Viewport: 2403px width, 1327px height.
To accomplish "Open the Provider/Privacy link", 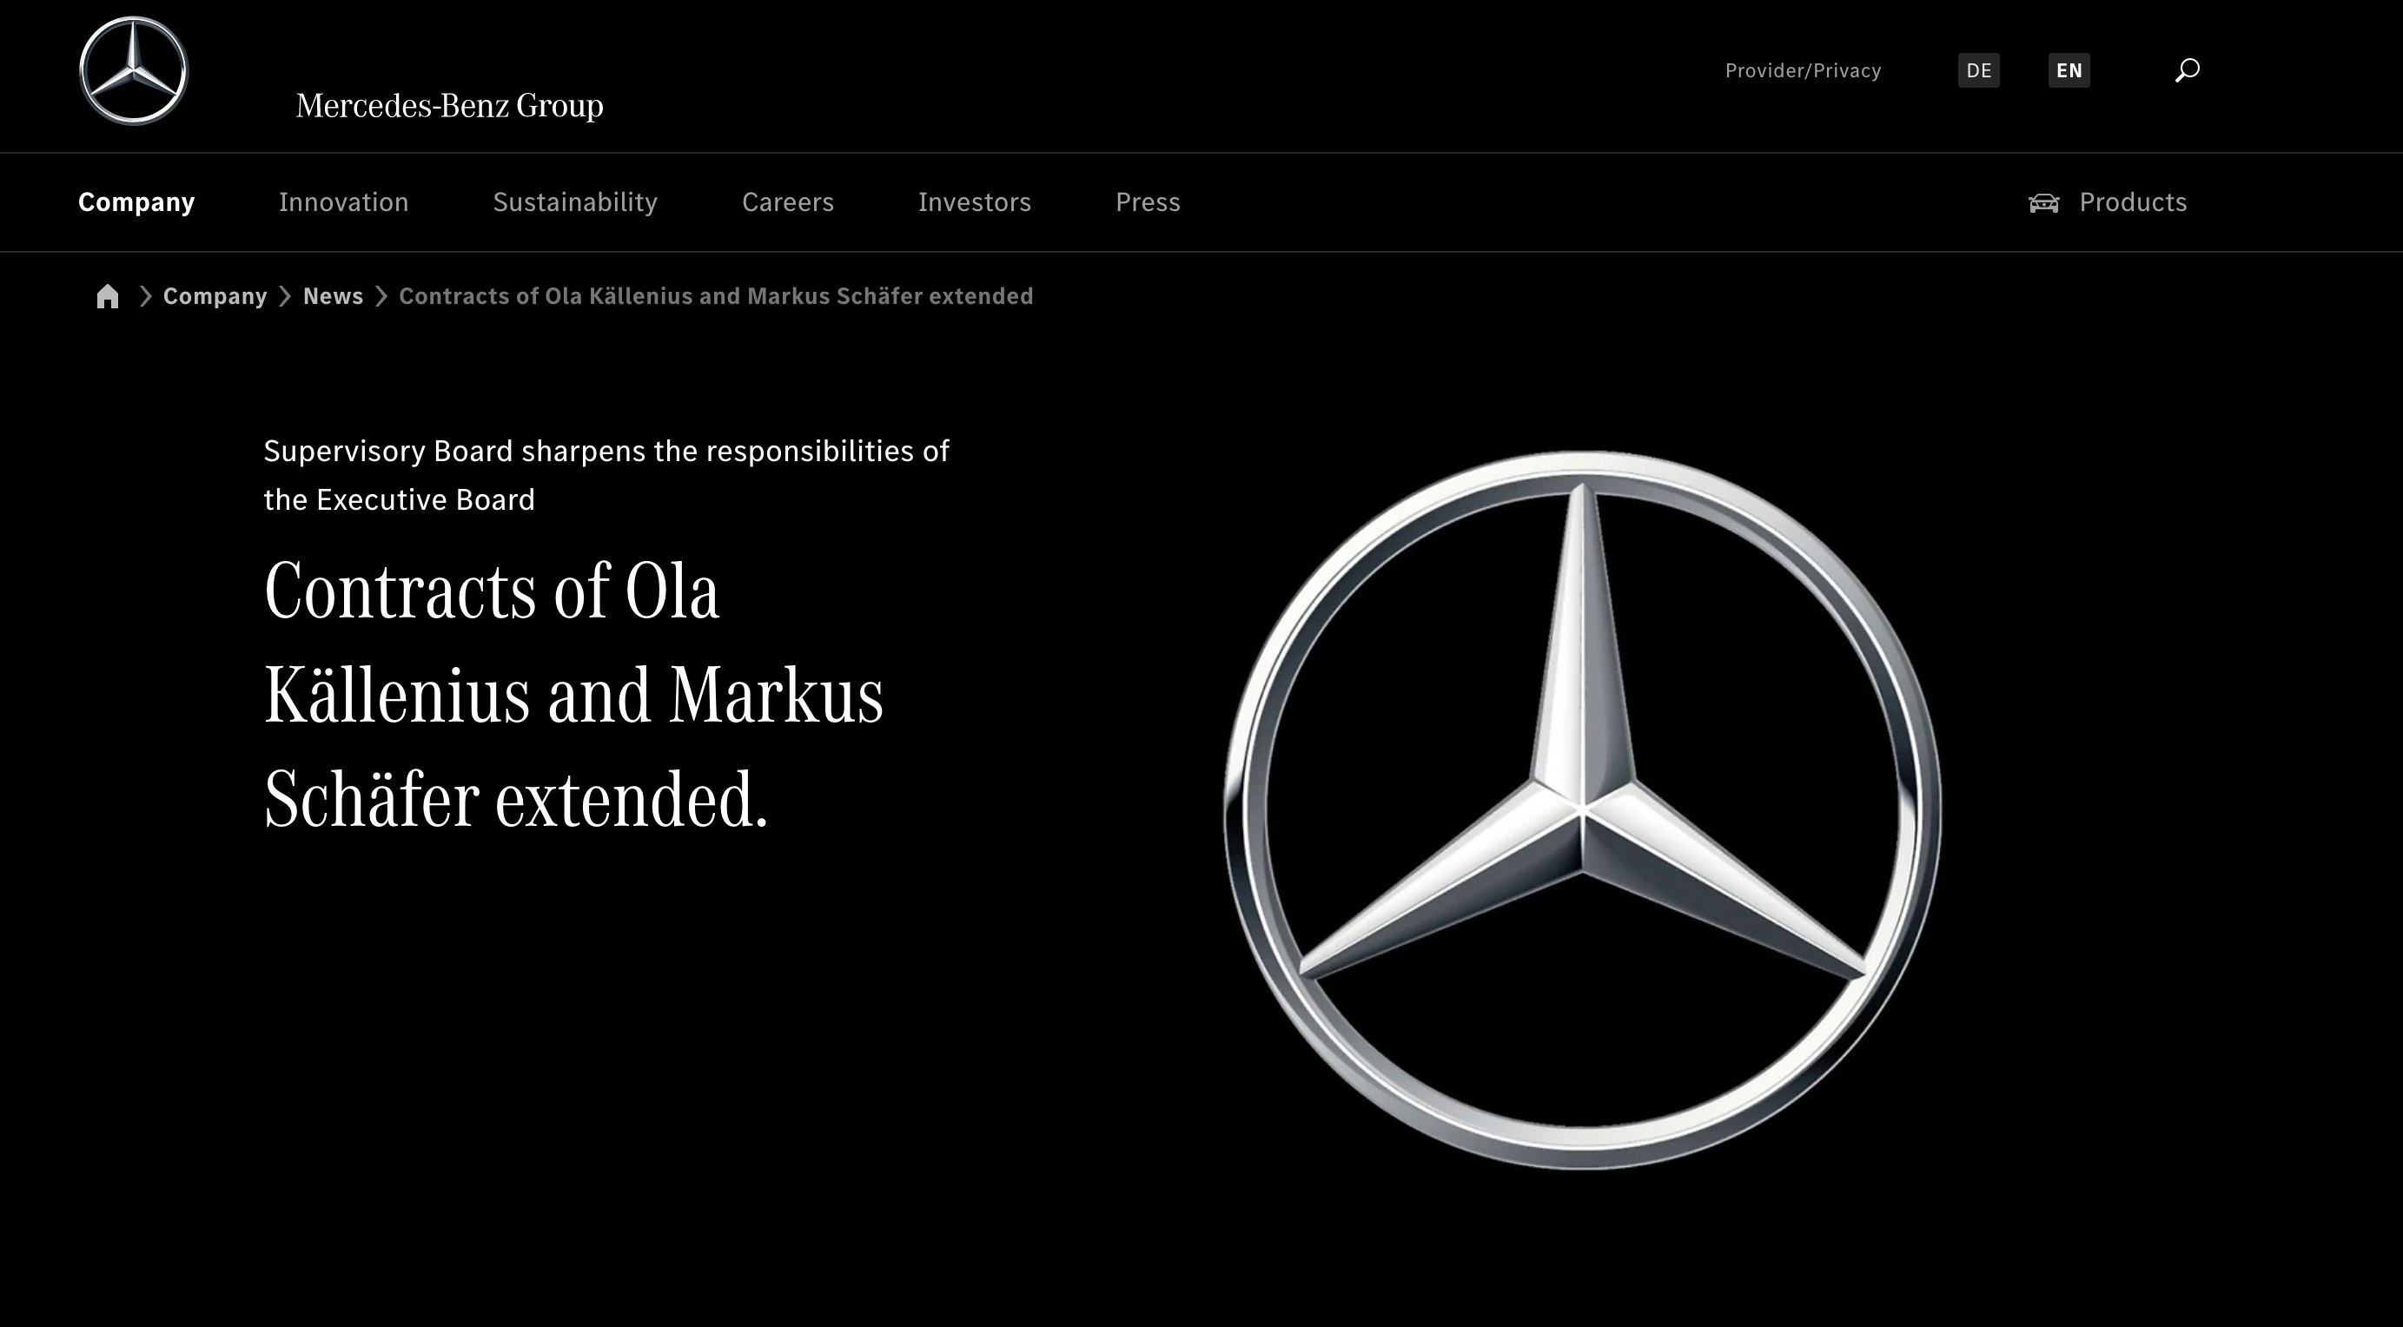I will (1802, 71).
